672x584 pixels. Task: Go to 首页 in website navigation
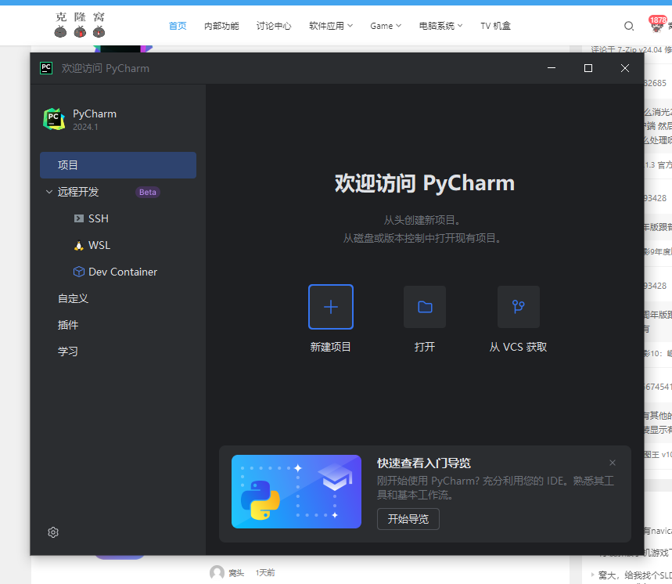coord(178,26)
